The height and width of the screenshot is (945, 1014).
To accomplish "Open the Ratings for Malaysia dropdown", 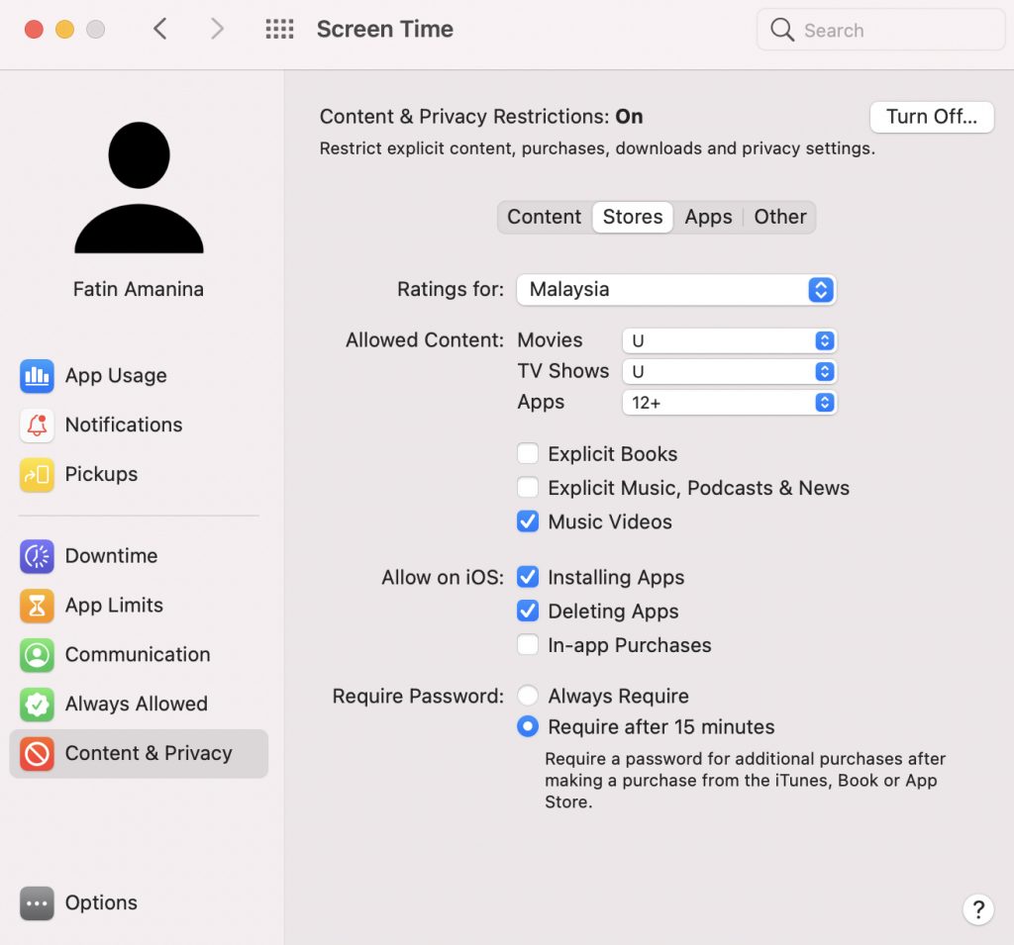I will pos(676,290).
